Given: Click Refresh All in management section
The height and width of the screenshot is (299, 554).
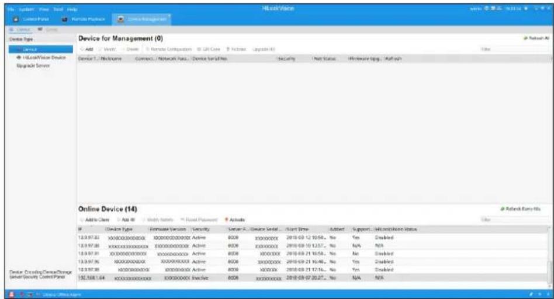Looking at the screenshot, I should click(536, 38).
